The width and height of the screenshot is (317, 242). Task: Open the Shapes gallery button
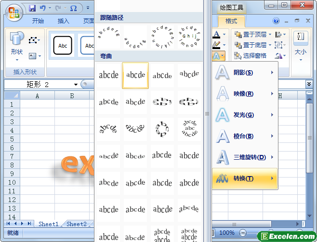tap(17, 46)
